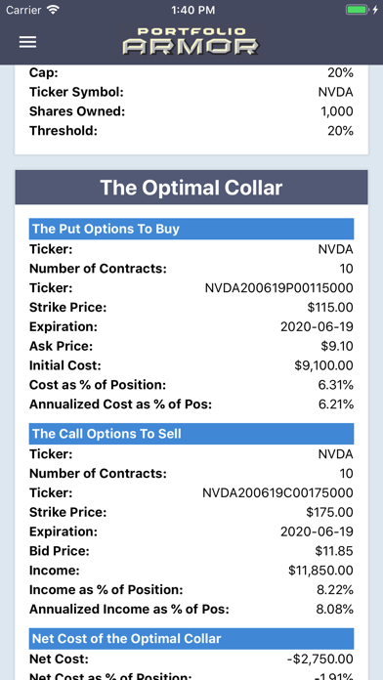Tap the $11,850.00 income value
This screenshot has height=680, width=383.
click(x=321, y=571)
